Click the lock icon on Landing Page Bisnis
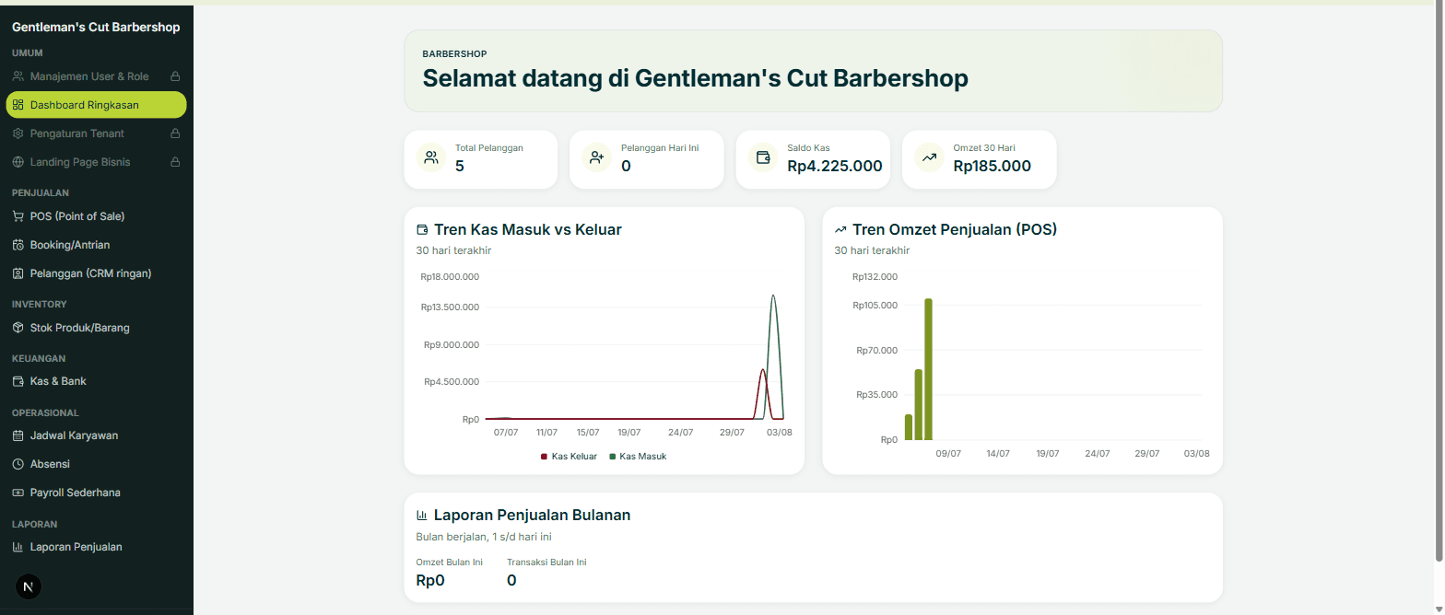The image size is (1445, 615). 175,162
